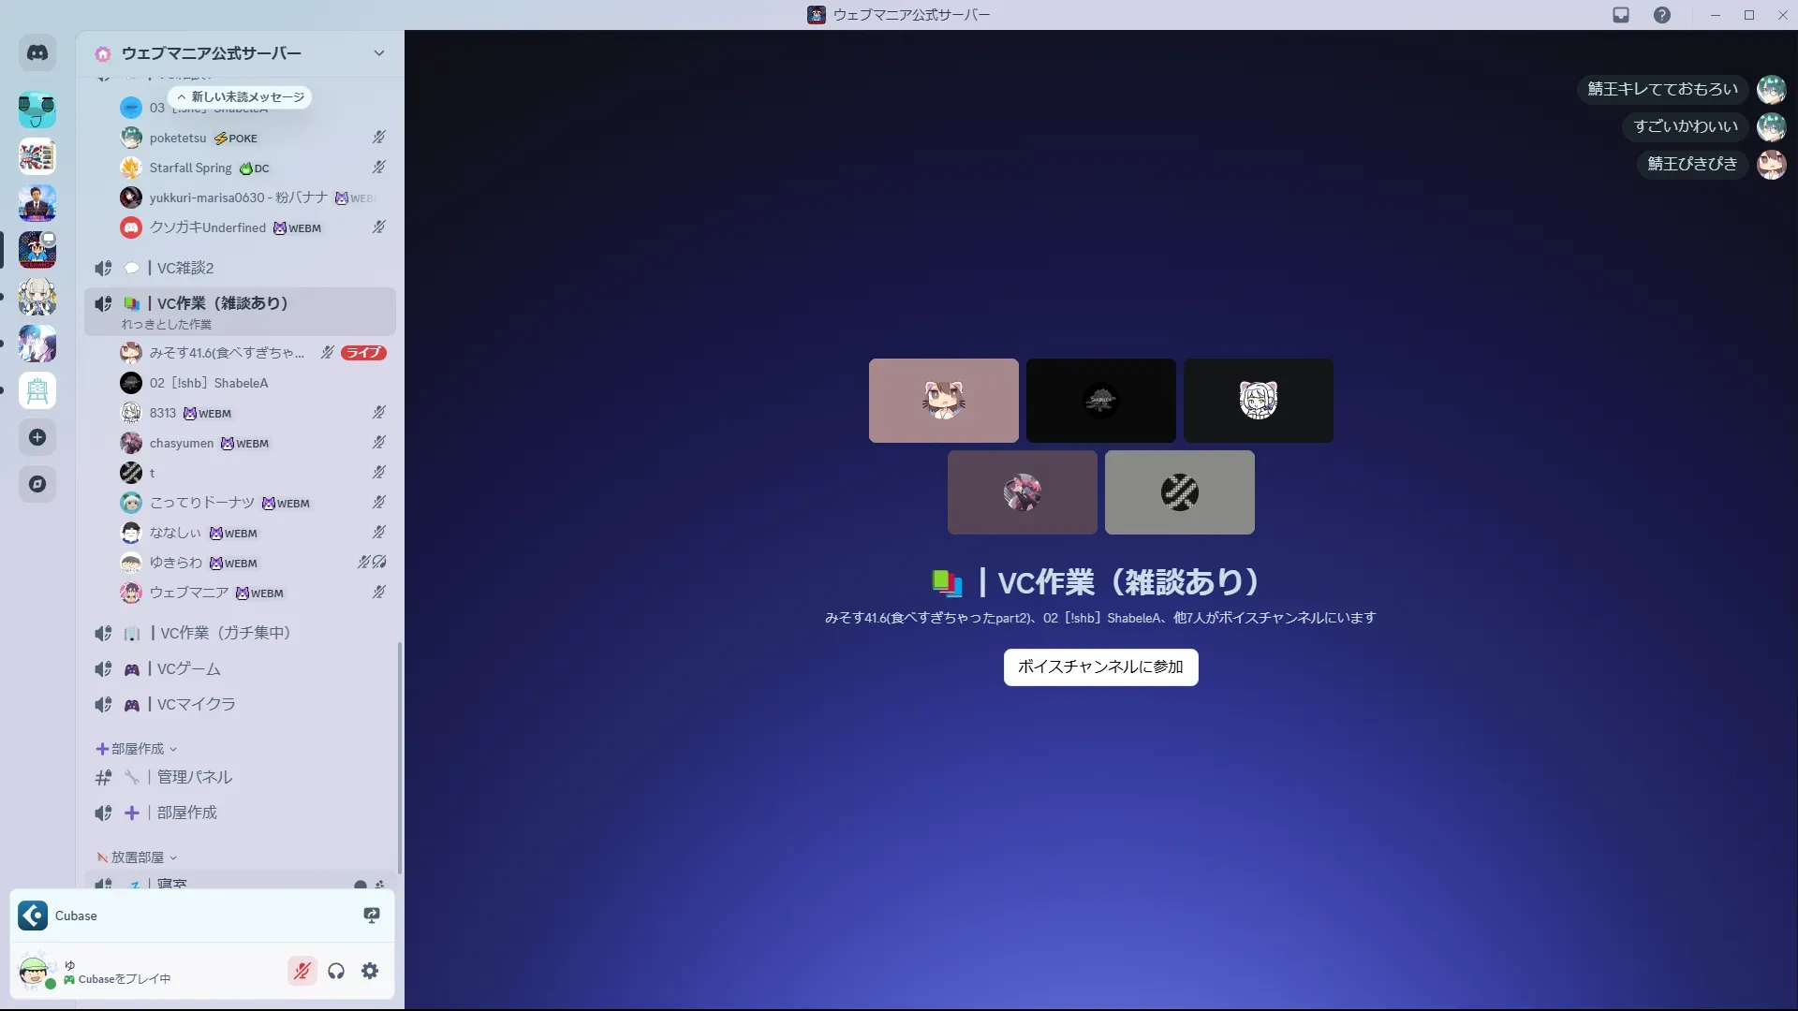Click the Help question mark icon
The width and height of the screenshot is (1798, 1011).
pyautogui.click(x=1662, y=15)
